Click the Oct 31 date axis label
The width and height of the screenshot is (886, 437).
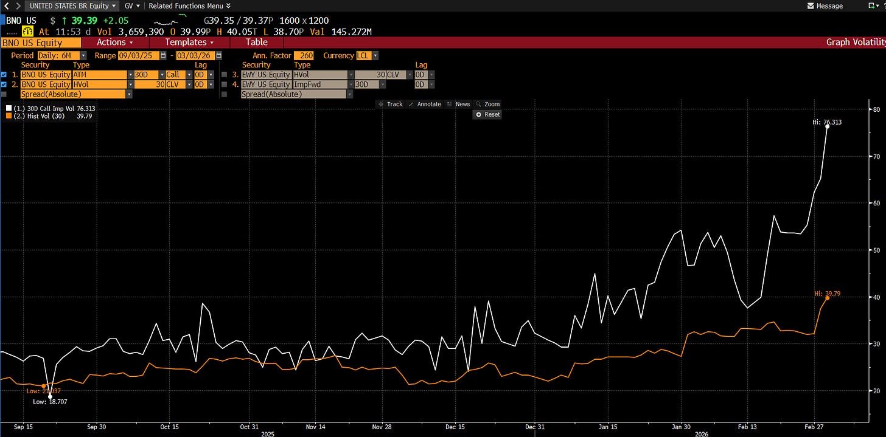pyautogui.click(x=249, y=426)
